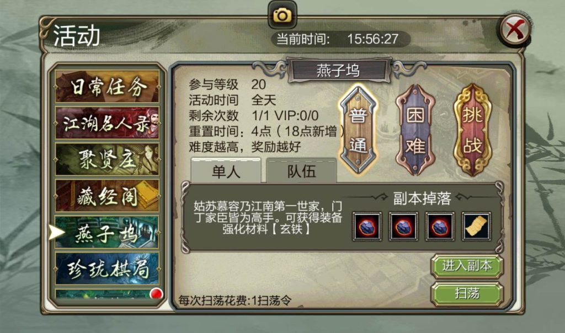Click 进入副本 enter dungeon button
The height and width of the screenshot is (333, 565).
click(x=467, y=266)
